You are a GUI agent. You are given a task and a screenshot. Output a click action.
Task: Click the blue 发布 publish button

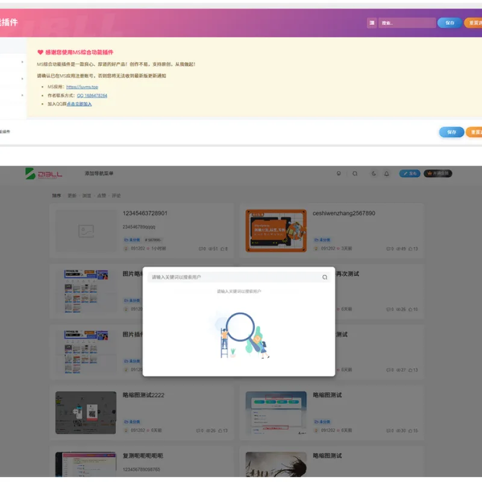pos(410,174)
